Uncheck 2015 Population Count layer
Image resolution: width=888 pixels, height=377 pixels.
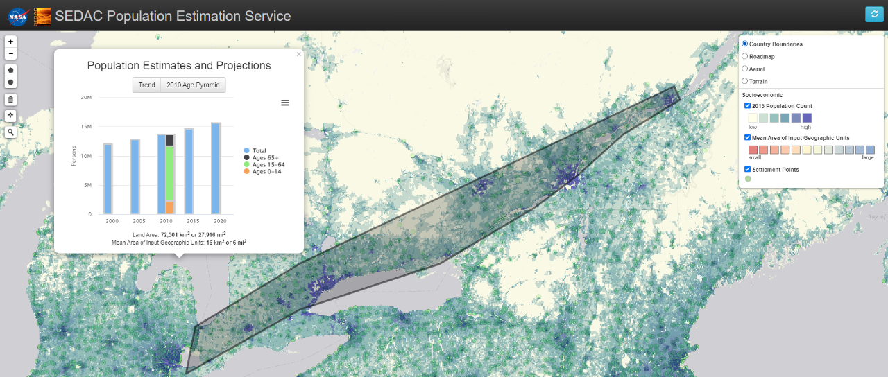[747, 106]
